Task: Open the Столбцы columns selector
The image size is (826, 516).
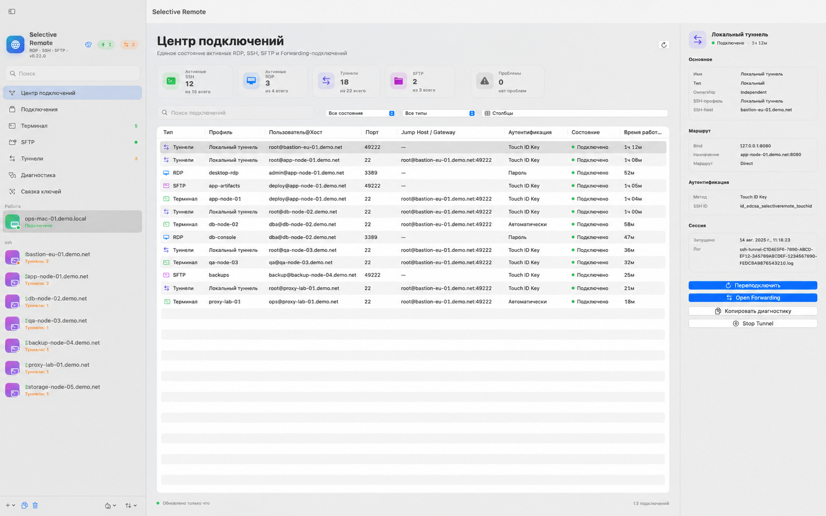Action: click(574, 113)
